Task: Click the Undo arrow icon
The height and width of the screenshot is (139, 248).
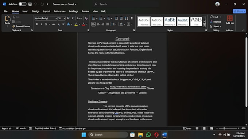Action: pyautogui.click(x=35, y=4)
